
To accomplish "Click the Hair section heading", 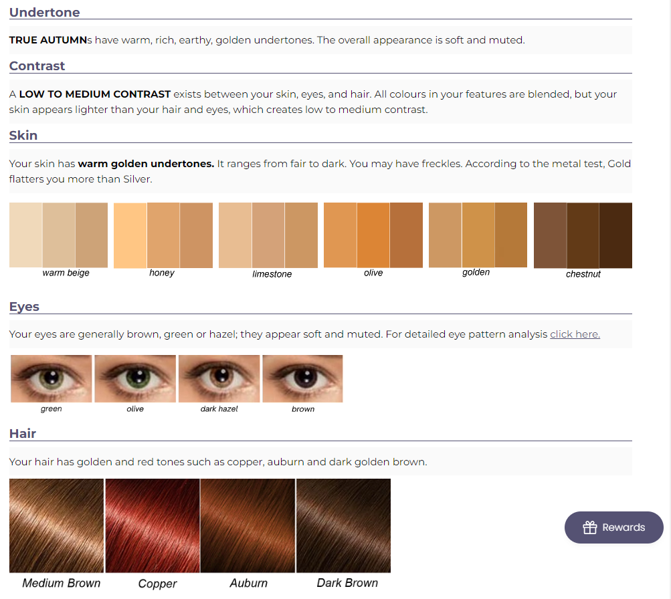I will [x=23, y=433].
